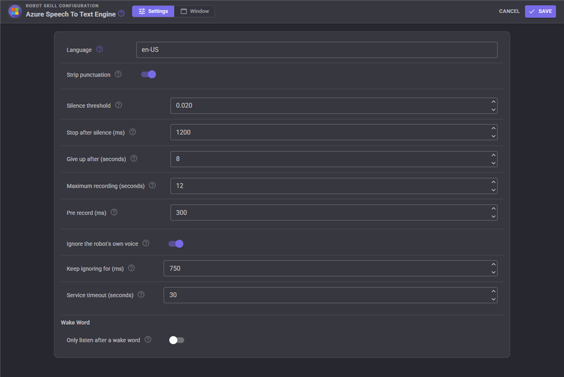Decrease Silence threshold with the down arrow

pos(493,109)
